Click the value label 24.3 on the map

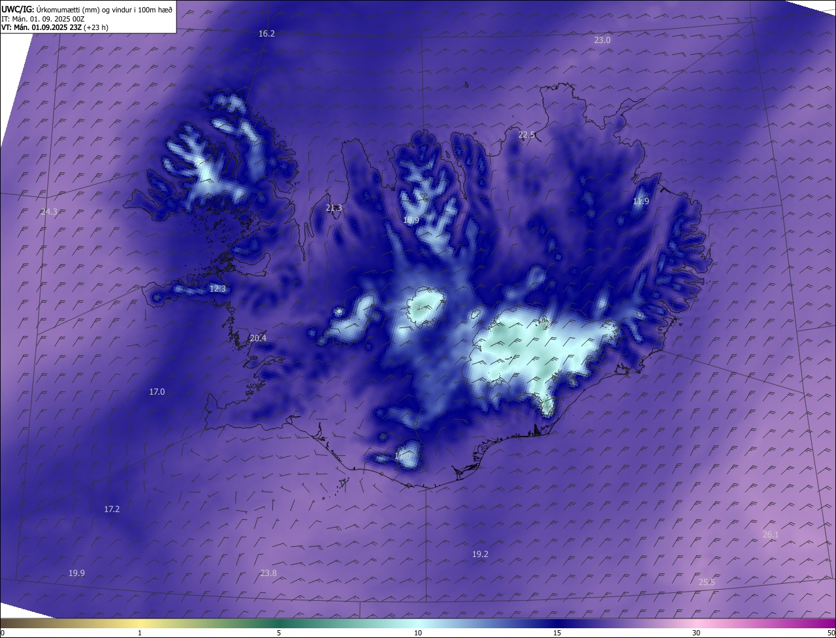(x=49, y=212)
